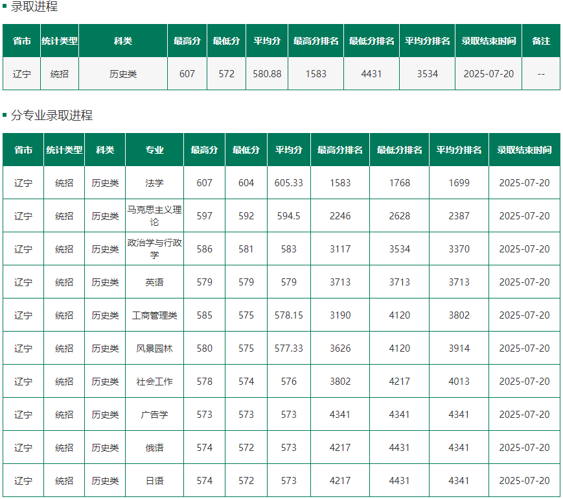The width and height of the screenshot is (563, 499).
Task: Click the 俄语 major cell
Action: [154, 448]
